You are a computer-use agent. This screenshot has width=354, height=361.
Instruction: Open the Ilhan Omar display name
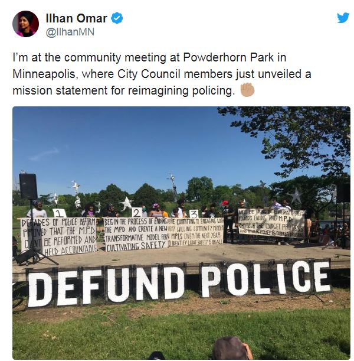[77, 18]
